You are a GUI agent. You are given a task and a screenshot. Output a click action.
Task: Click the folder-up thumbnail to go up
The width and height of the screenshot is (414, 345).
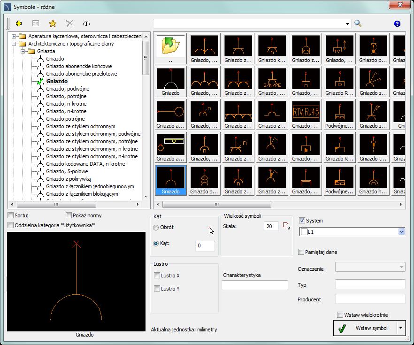click(x=170, y=49)
